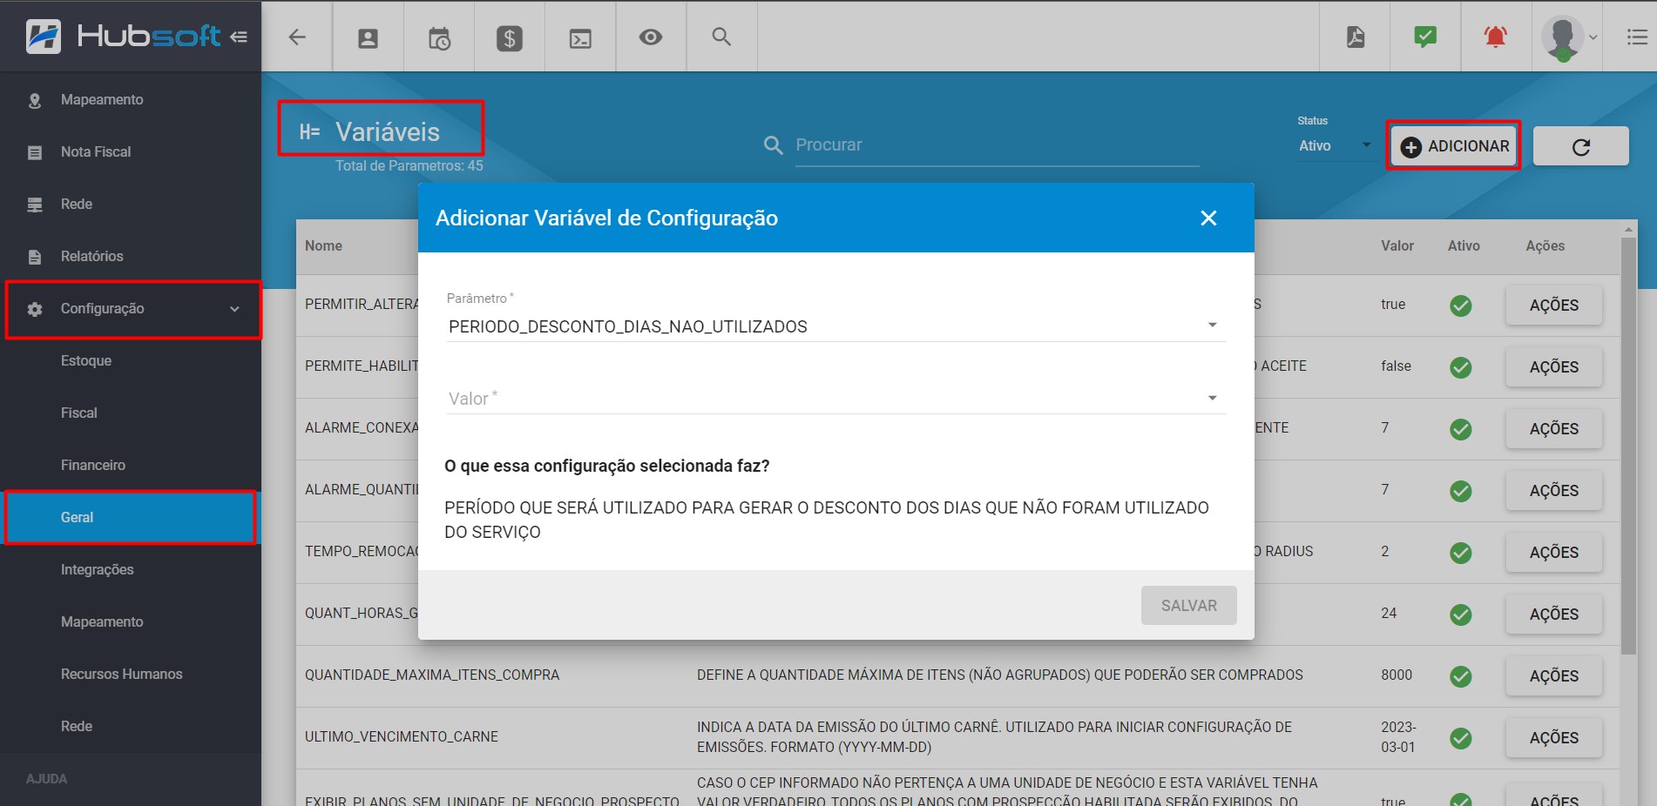Open the dollar sign financial icon
This screenshot has width=1657, height=806.
510,38
